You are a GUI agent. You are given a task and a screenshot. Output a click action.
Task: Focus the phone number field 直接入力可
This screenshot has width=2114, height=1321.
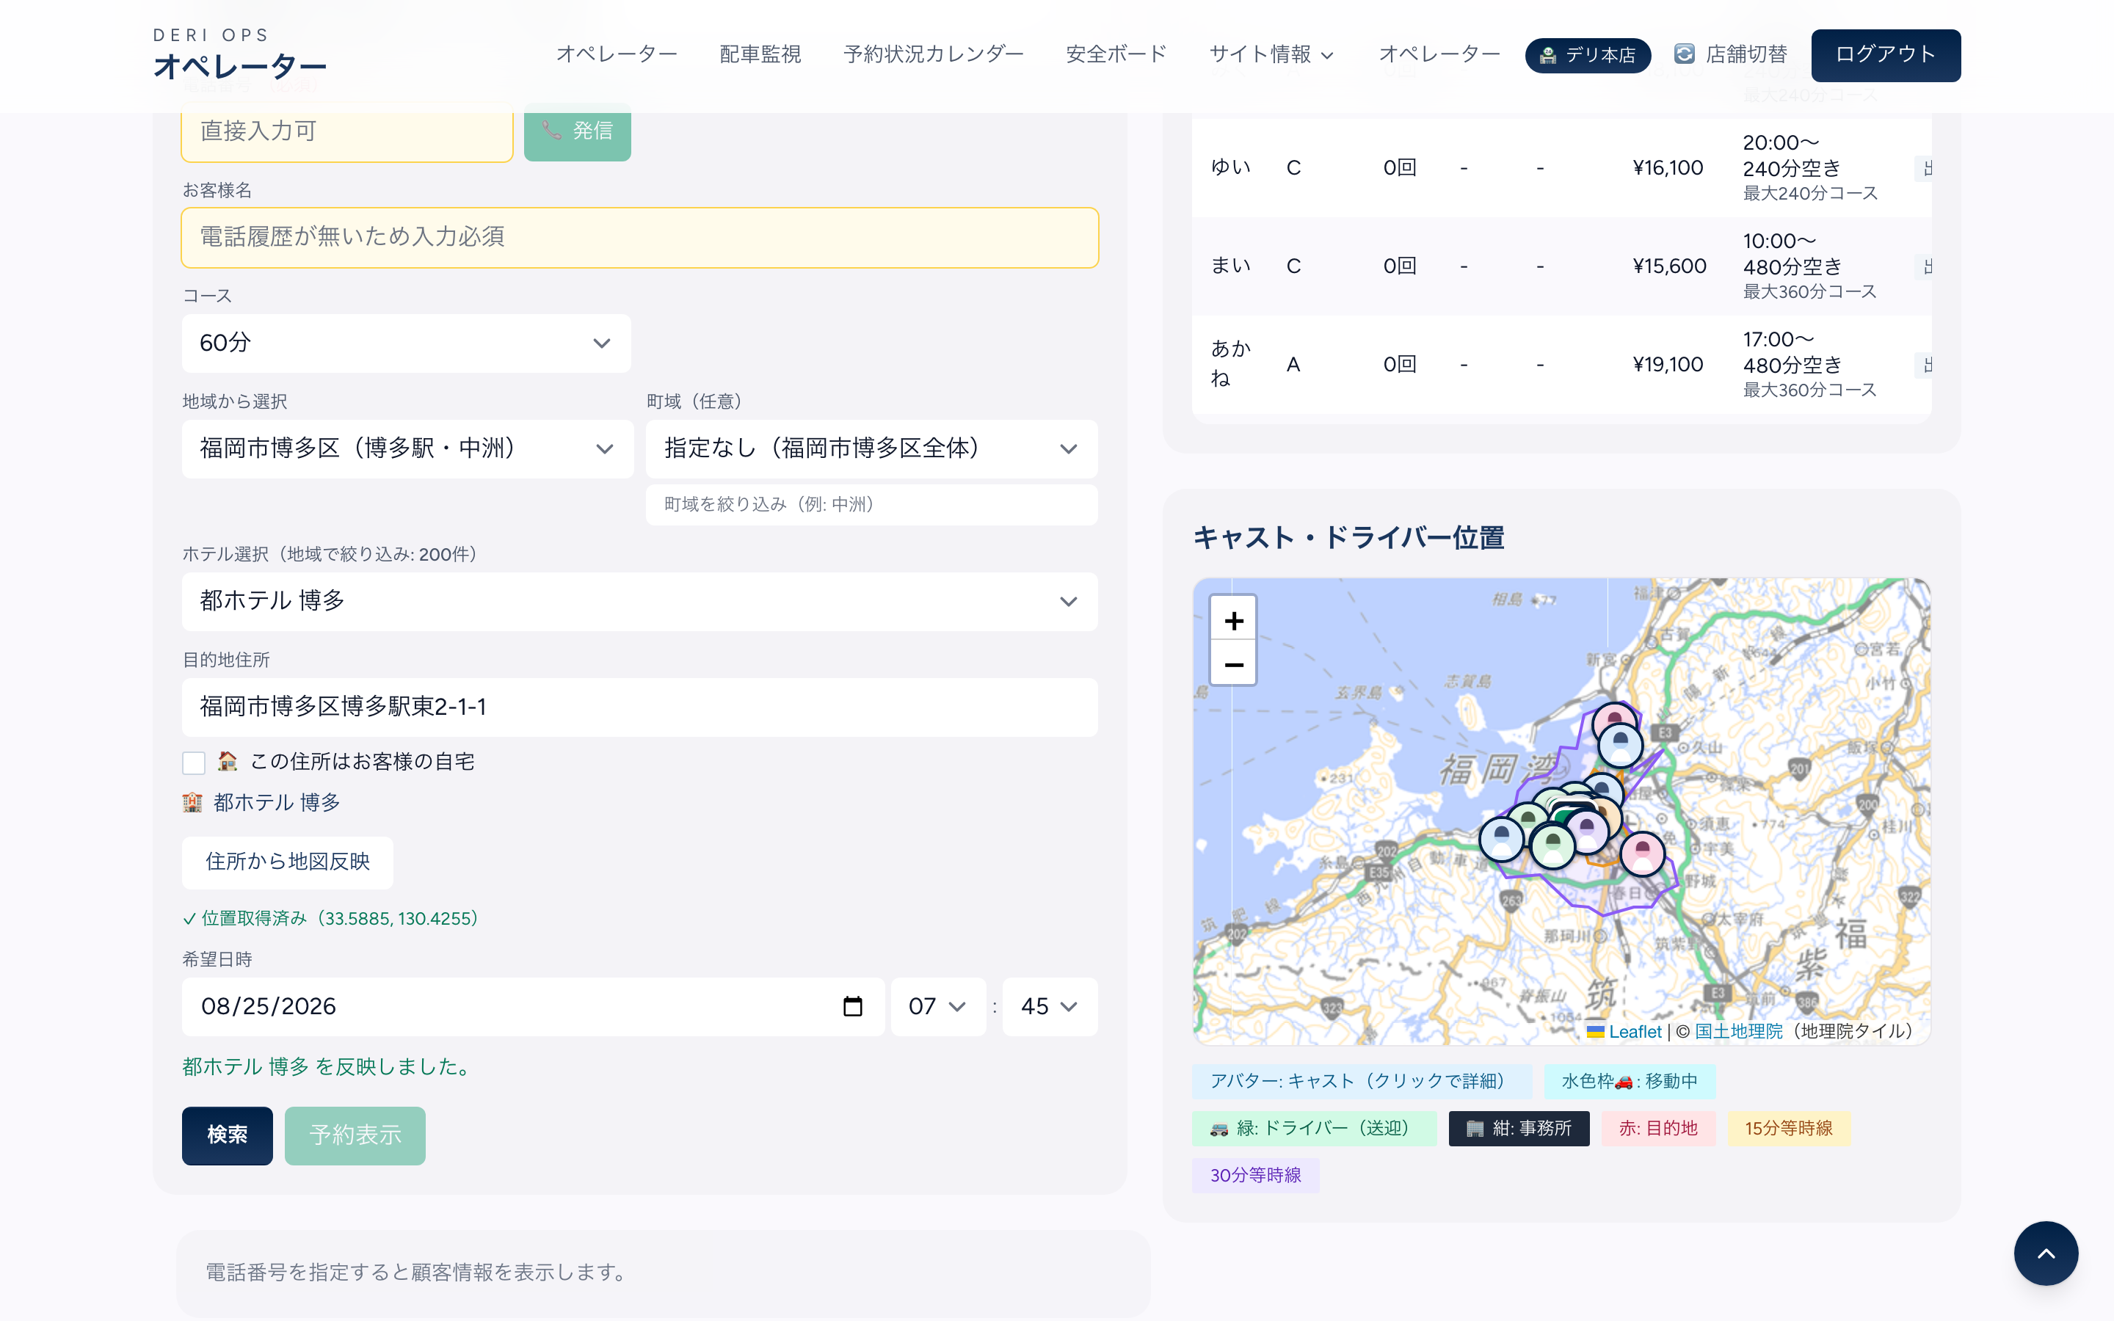[x=346, y=132]
